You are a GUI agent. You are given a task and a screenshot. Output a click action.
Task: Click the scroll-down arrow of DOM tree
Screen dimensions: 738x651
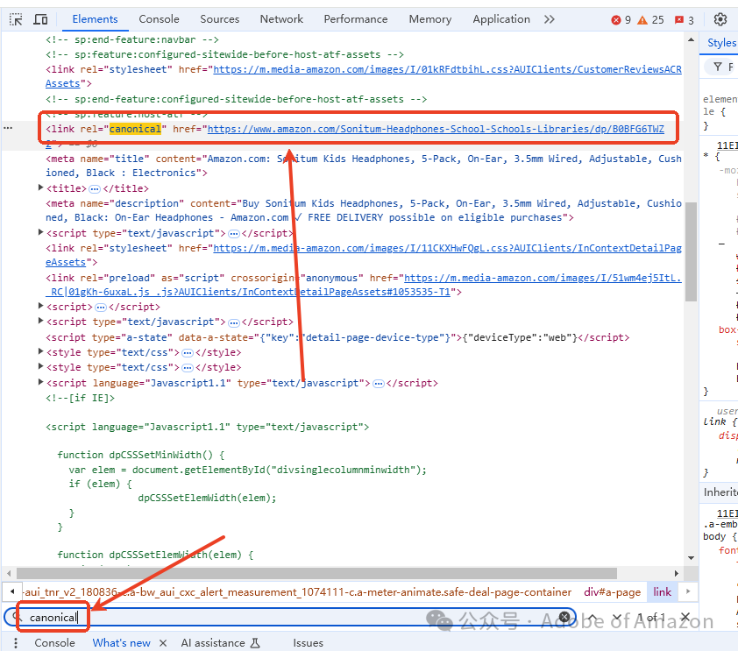(691, 558)
